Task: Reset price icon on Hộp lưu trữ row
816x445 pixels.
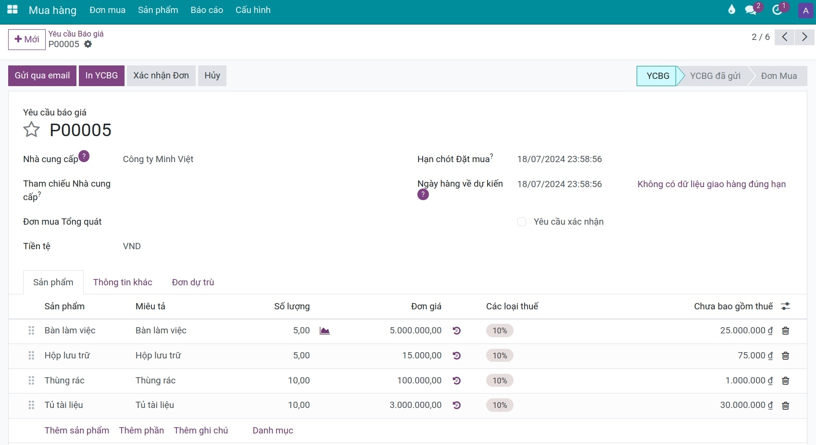Action: (457, 356)
